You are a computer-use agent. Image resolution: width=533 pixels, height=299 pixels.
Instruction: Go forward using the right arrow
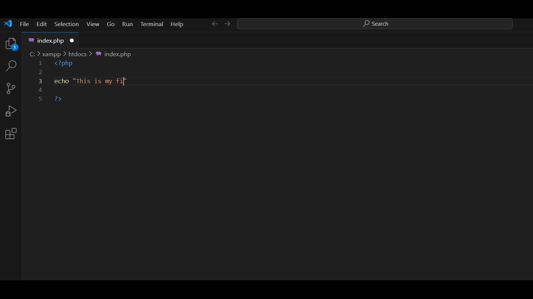pos(227,24)
